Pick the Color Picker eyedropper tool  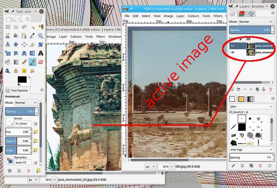(x=32, y=36)
